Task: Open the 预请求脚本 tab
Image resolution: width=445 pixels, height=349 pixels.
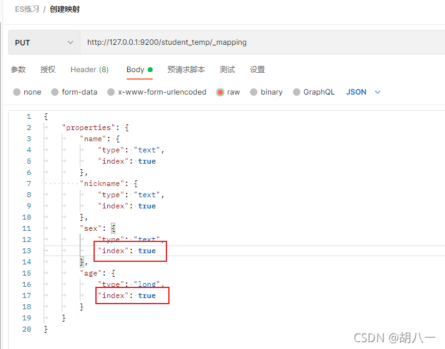Action: (186, 70)
